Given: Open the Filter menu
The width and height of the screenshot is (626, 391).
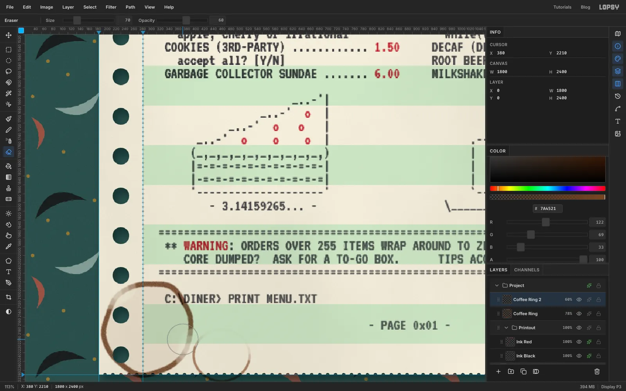Looking at the screenshot, I should 111,7.
